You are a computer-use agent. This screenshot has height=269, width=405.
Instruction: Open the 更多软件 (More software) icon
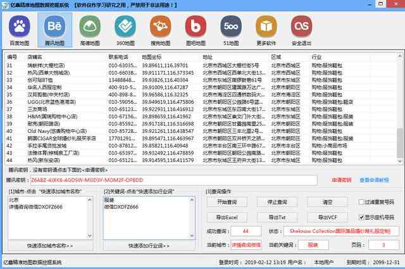click(x=266, y=30)
